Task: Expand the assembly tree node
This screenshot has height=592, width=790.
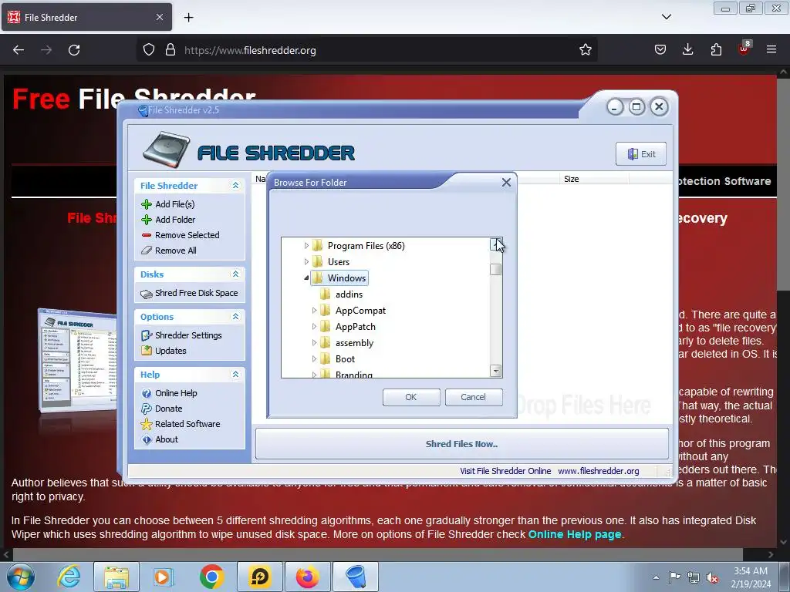Action: click(x=315, y=343)
